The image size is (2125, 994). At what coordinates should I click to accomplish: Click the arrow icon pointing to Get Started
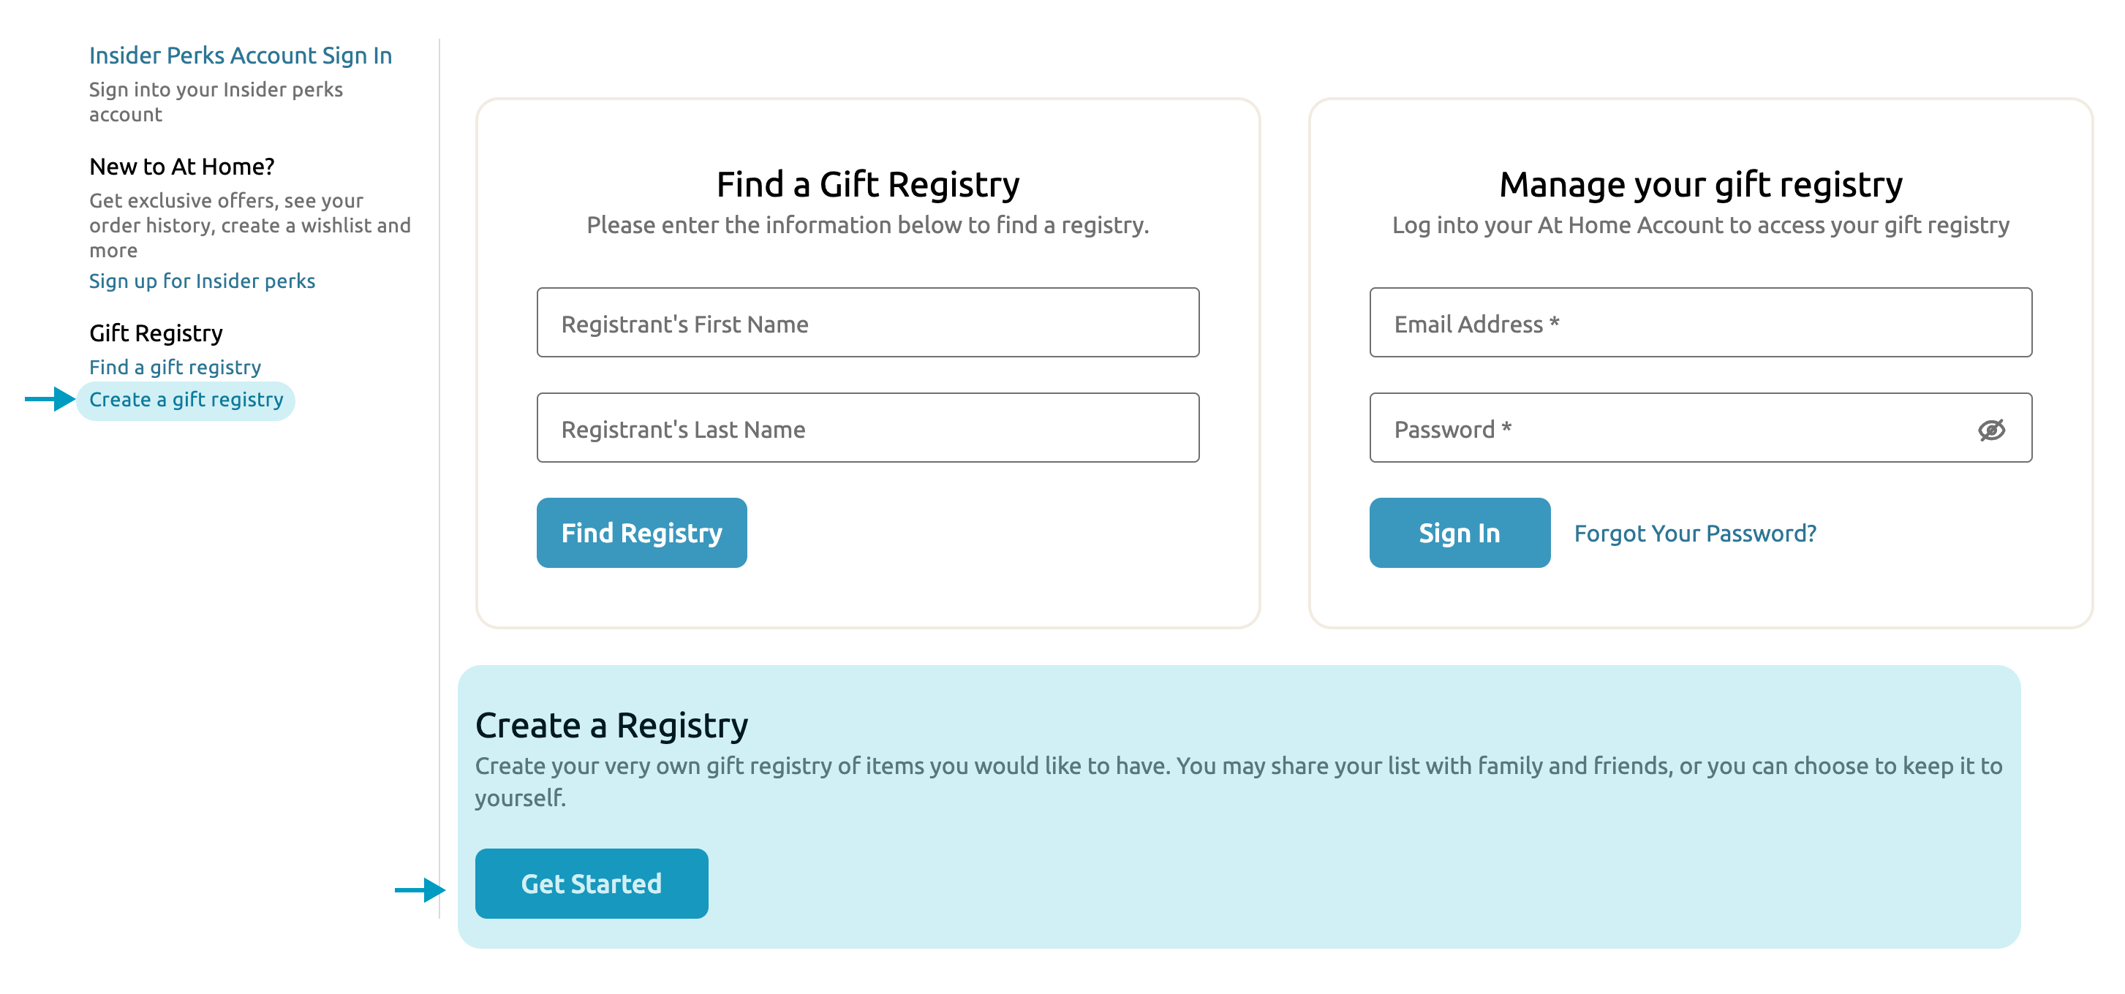419,889
